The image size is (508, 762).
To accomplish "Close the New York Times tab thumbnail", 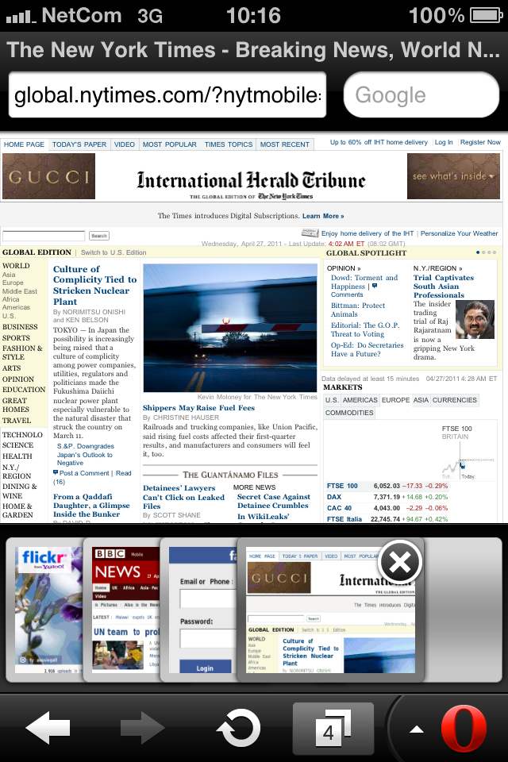I will pos(400,564).
